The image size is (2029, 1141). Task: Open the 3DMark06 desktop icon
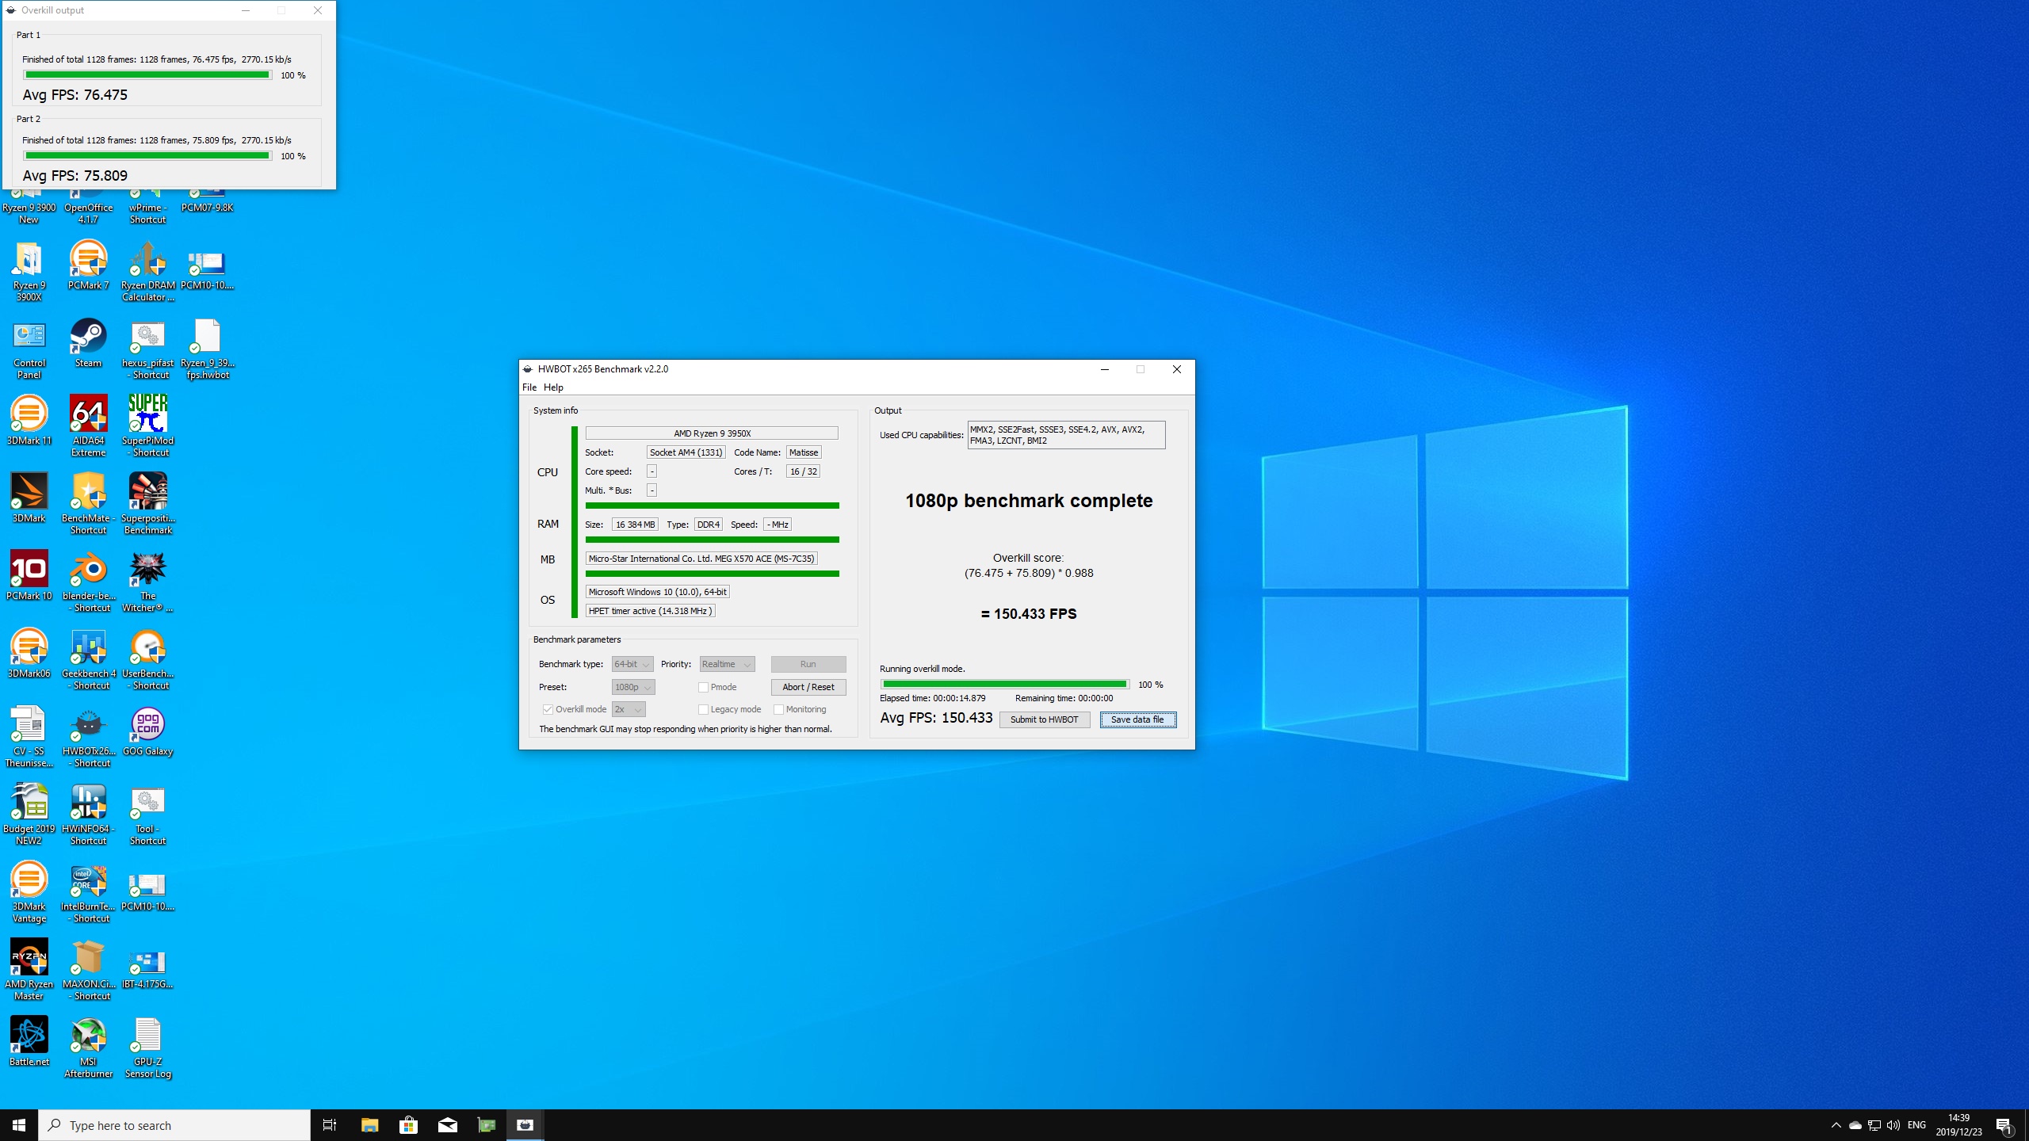[x=29, y=654]
